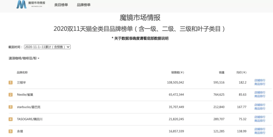The width and height of the screenshot is (273, 137).
Task: Open 店铺排行 link for Nestle/雀巢
Action: (260, 93)
